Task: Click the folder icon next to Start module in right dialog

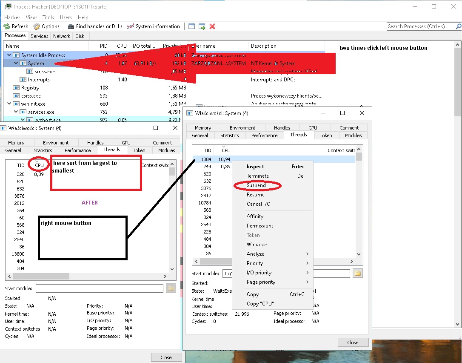Action: pos(358,273)
